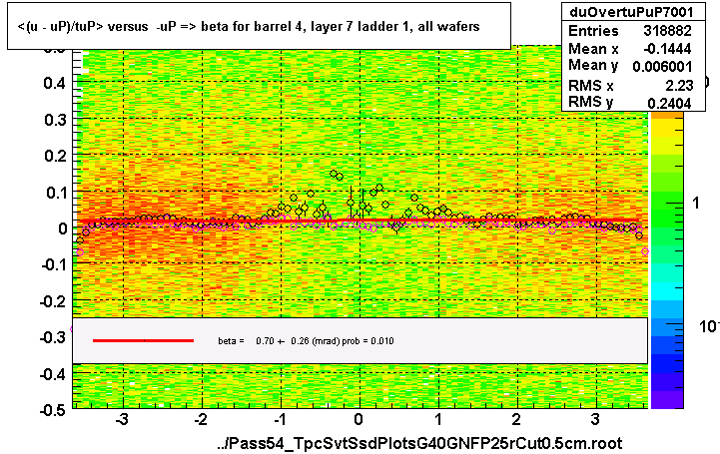
Task: Click the color scale label 1
Action: [696, 203]
